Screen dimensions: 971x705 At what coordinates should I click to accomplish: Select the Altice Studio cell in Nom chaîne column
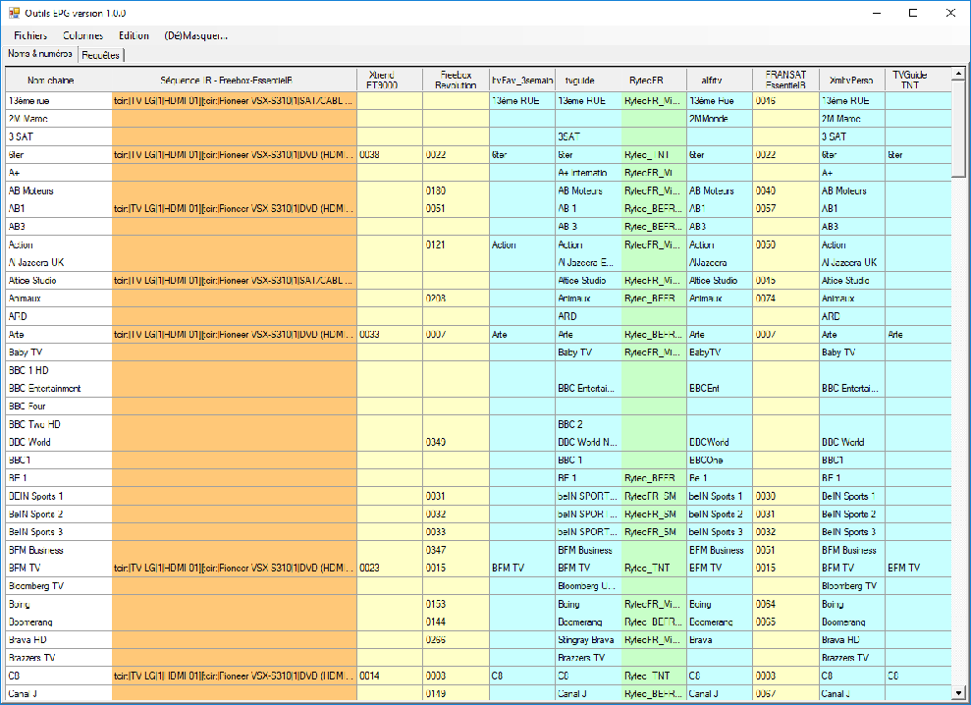point(60,281)
